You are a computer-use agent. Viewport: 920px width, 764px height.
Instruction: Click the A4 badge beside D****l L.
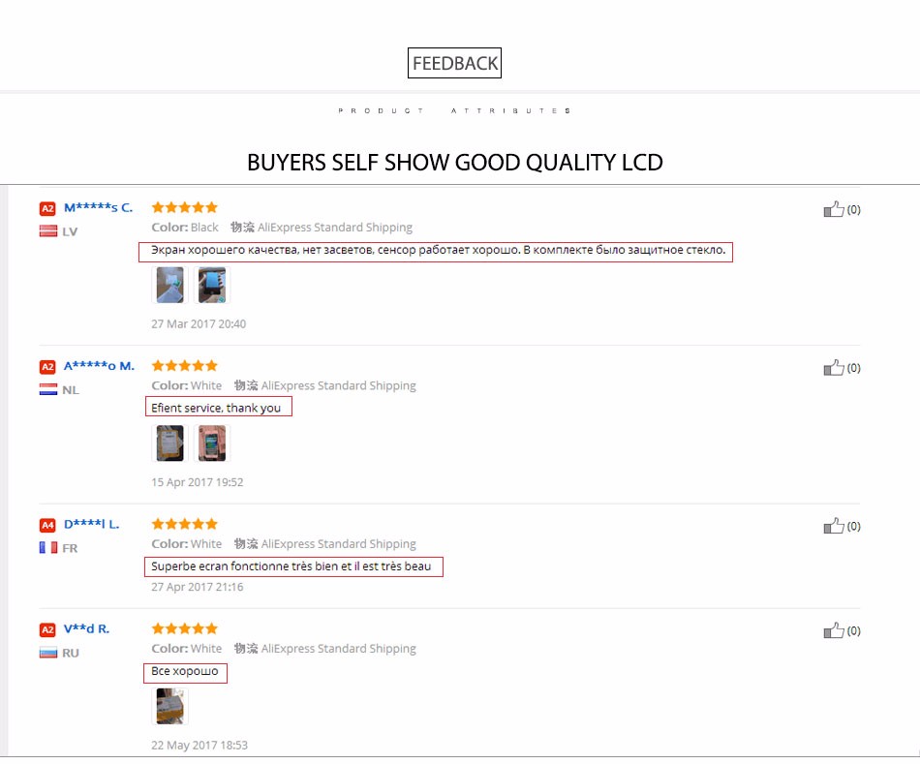coord(47,525)
